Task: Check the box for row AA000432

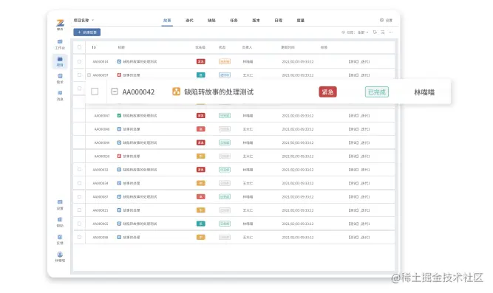Action: (x=79, y=170)
